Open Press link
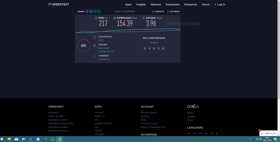This screenshot has height=142, width=280. tap(190, 120)
